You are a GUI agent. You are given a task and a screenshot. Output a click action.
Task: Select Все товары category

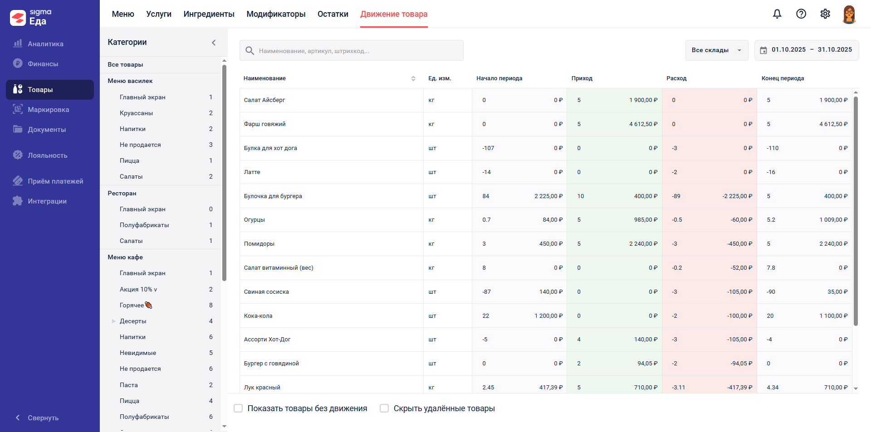(x=125, y=65)
